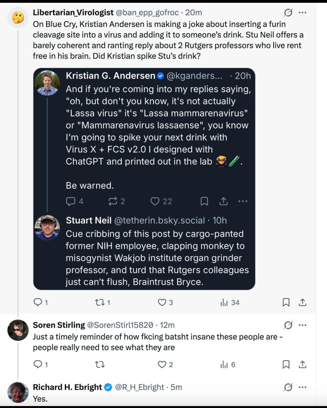Viewport: 327px width, 408px height.
Task: Reply to Soren Stirling's post
Action: 37,364
